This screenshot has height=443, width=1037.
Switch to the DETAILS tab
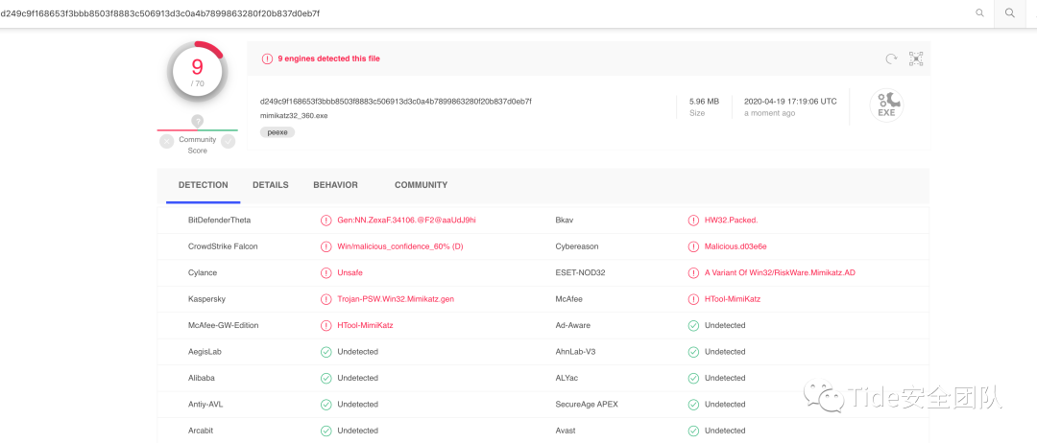[x=271, y=185]
